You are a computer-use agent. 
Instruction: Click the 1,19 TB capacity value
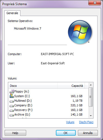pyautogui.click(x=77, y=101)
